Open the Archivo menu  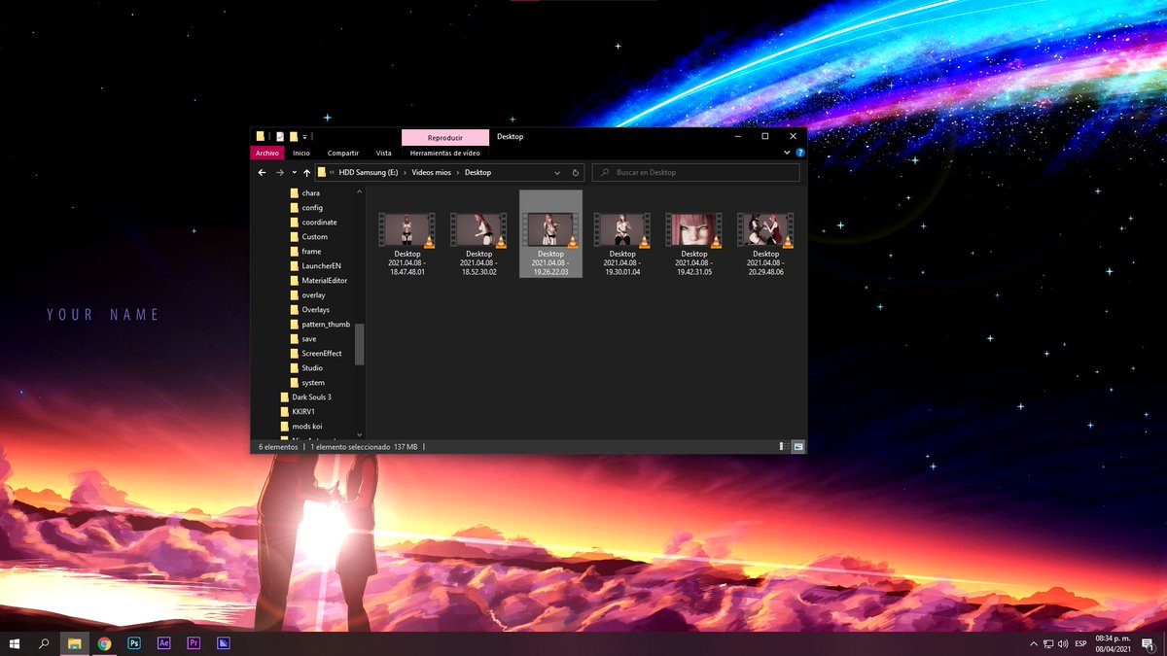267,153
